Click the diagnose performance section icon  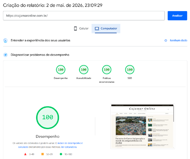click(5, 55)
